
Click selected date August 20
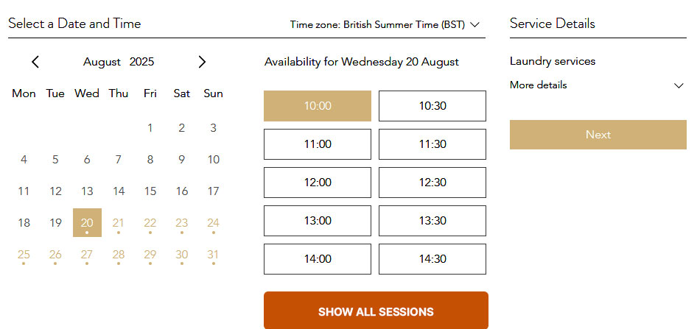(x=87, y=223)
